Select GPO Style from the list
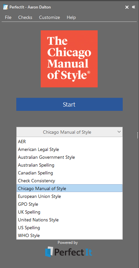 (69, 204)
